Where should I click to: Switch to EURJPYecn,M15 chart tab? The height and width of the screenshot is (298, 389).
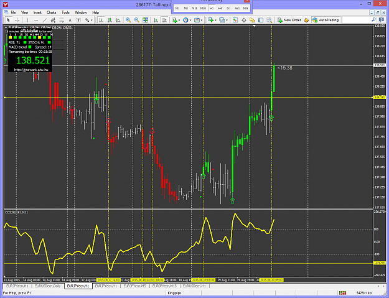click(x=164, y=286)
